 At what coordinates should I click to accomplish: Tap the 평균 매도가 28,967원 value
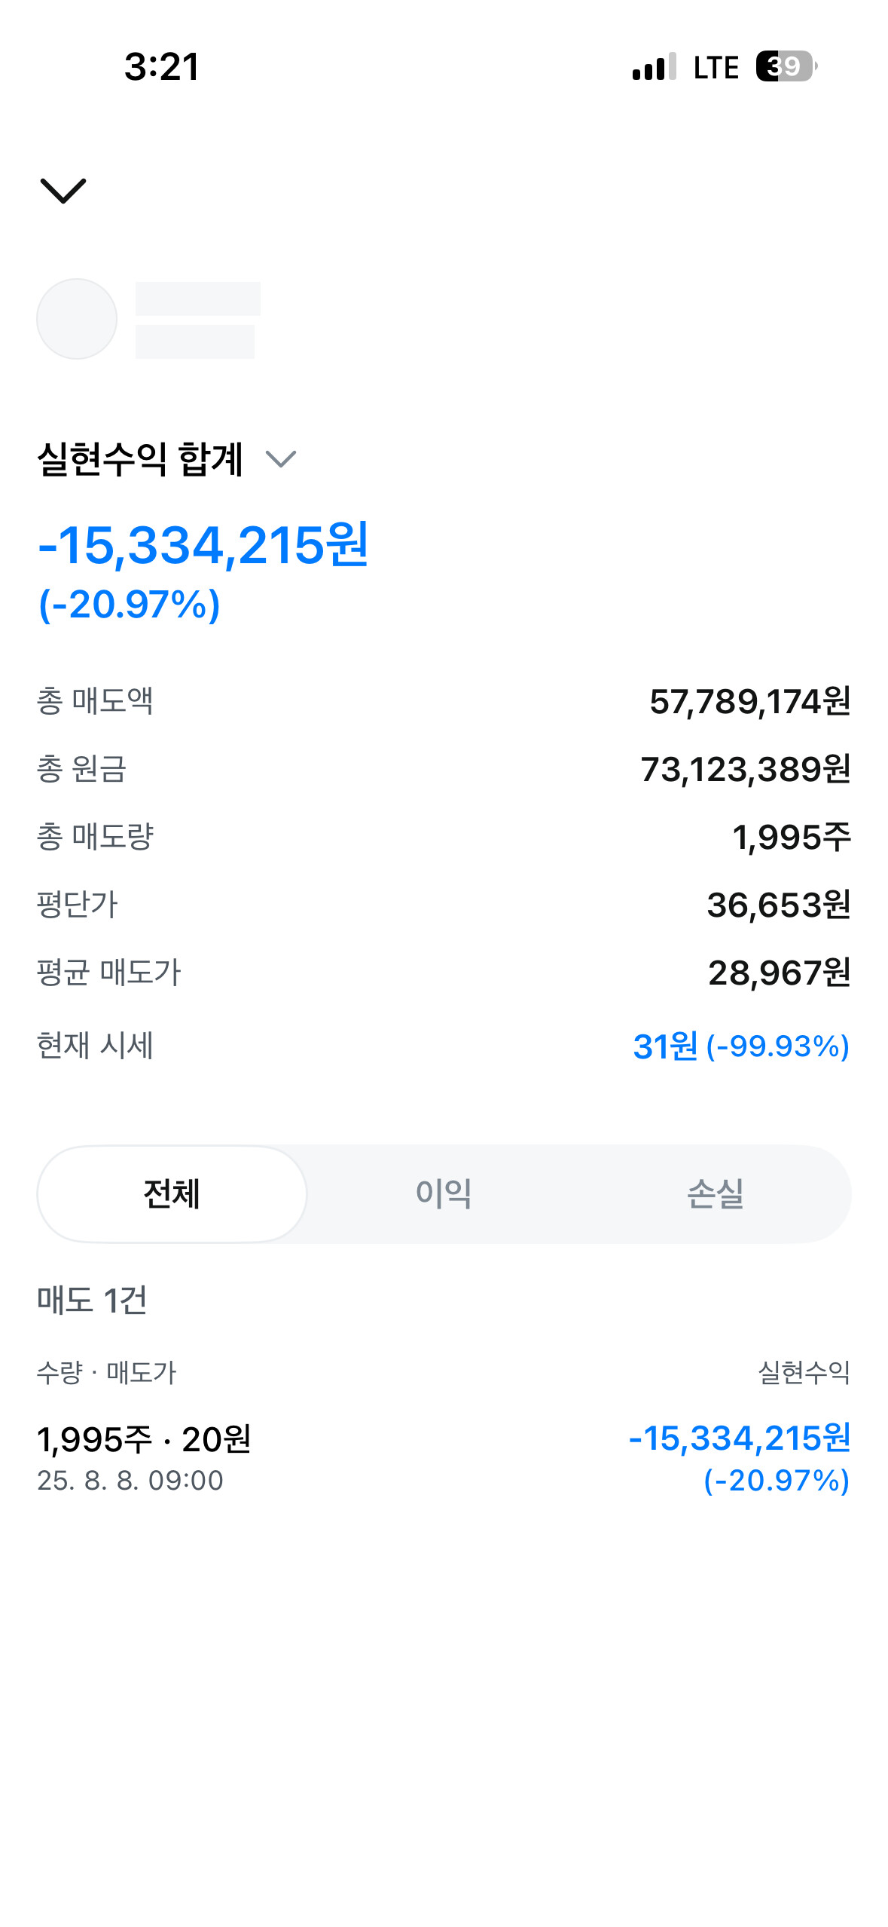779,973
